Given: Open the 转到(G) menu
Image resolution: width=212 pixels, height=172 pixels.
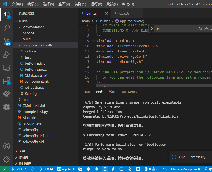Looking at the screenshot, I should pyautogui.click(x=80, y=4).
